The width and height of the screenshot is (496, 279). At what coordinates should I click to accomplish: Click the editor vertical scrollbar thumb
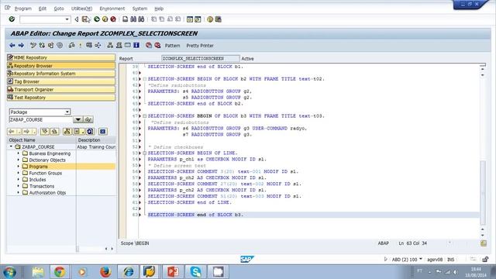(x=483, y=192)
